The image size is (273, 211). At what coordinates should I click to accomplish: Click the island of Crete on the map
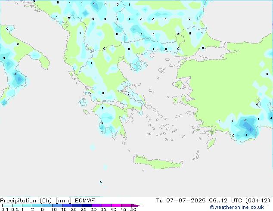coord(158,162)
